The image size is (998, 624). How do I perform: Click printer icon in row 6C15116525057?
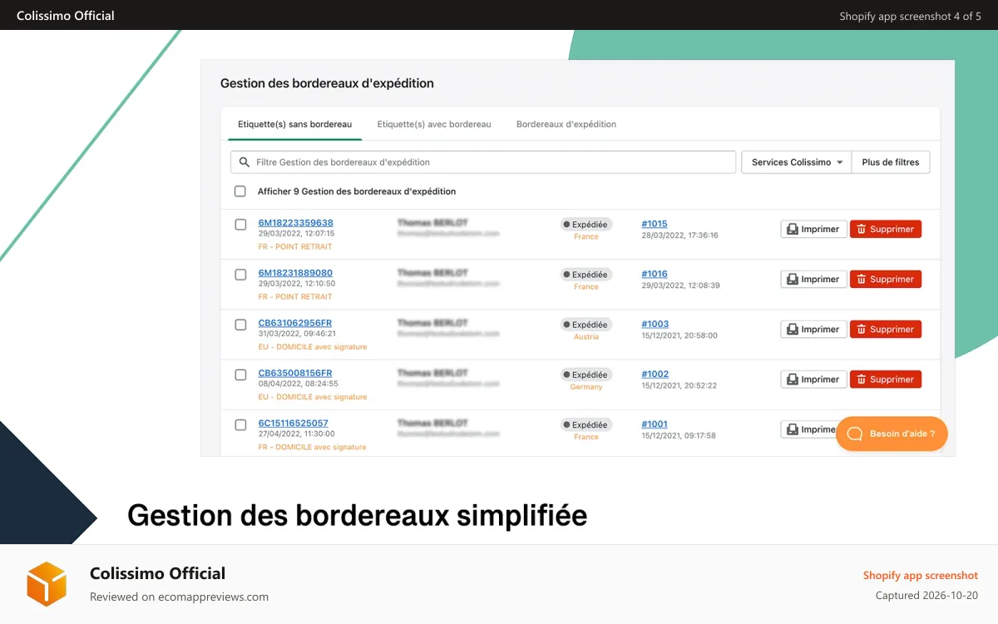pyautogui.click(x=793, y=429)
